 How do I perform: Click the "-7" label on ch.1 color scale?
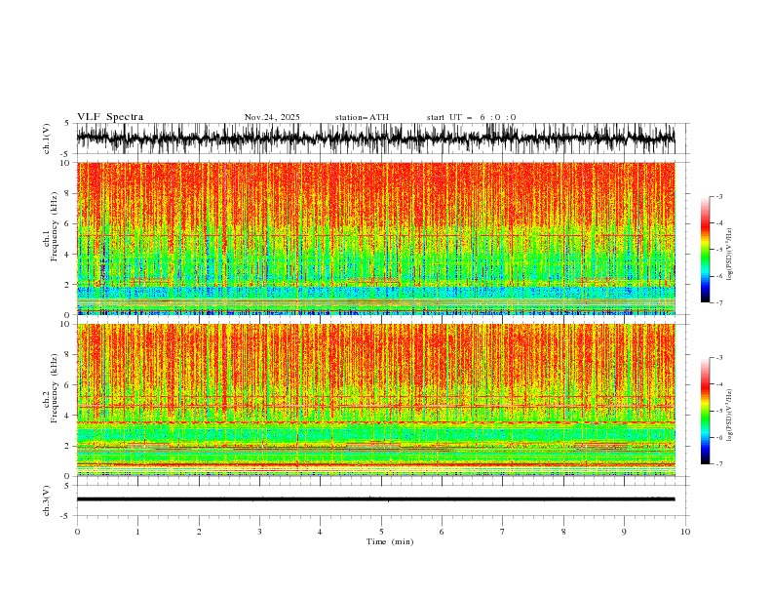point(718,302)
